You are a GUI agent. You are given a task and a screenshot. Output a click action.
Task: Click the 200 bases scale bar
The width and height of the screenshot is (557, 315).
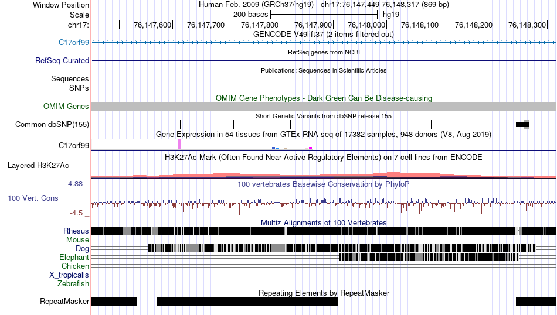(x=324, y=15)
